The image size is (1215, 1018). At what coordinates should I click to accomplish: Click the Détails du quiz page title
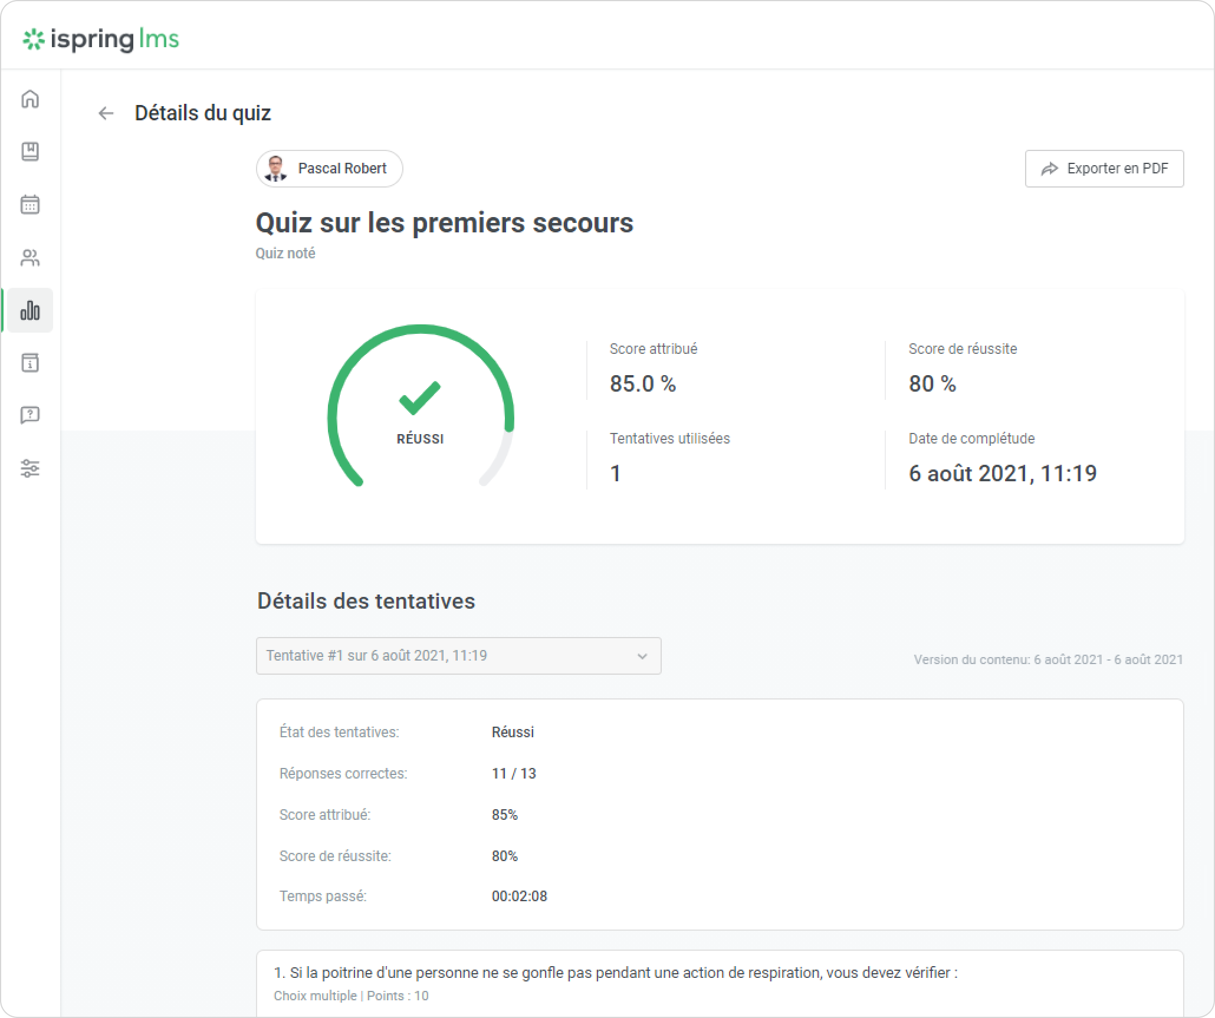pos(202,113)
